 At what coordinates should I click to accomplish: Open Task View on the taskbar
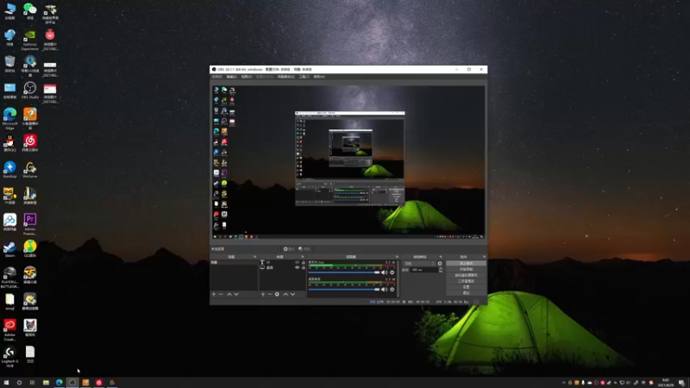(x=32, y=383)
